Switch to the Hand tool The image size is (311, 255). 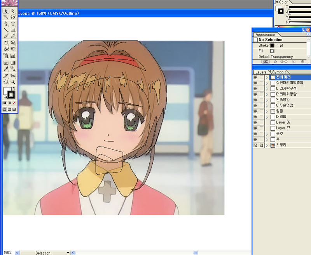[6, 82]
